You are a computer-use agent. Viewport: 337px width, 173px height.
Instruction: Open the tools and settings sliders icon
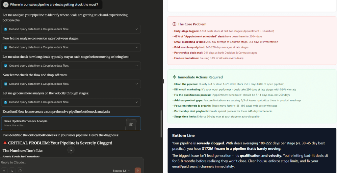pyautogui.click(x=12, y=170)
